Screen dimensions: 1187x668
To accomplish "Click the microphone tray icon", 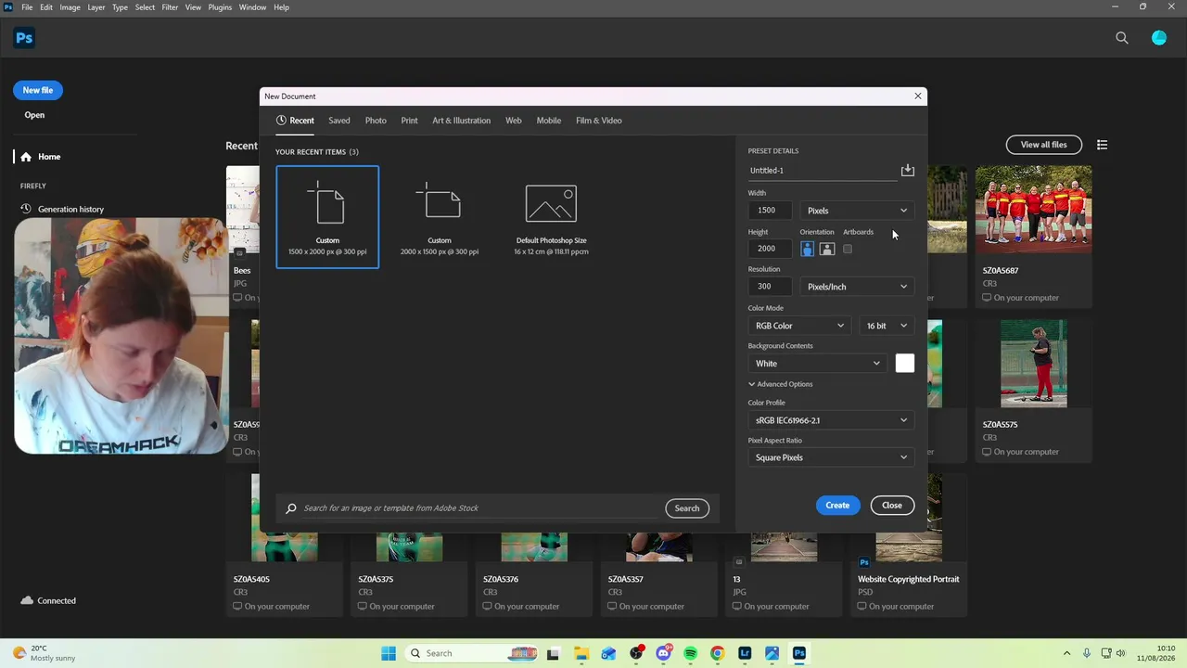I will pos(1086,653).
